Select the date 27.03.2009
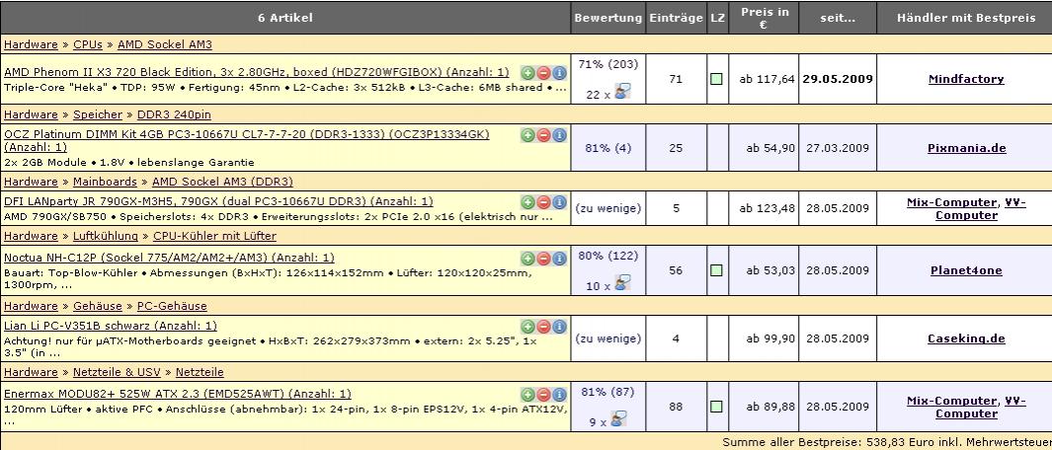 point(838,148)
